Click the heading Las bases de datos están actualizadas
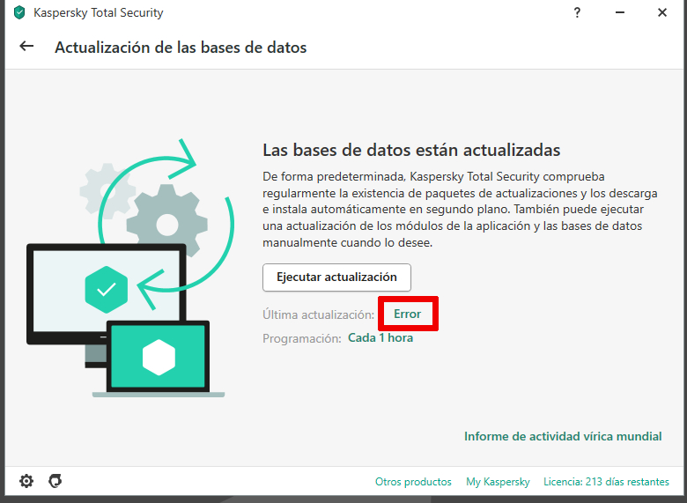 click(411, 150)
